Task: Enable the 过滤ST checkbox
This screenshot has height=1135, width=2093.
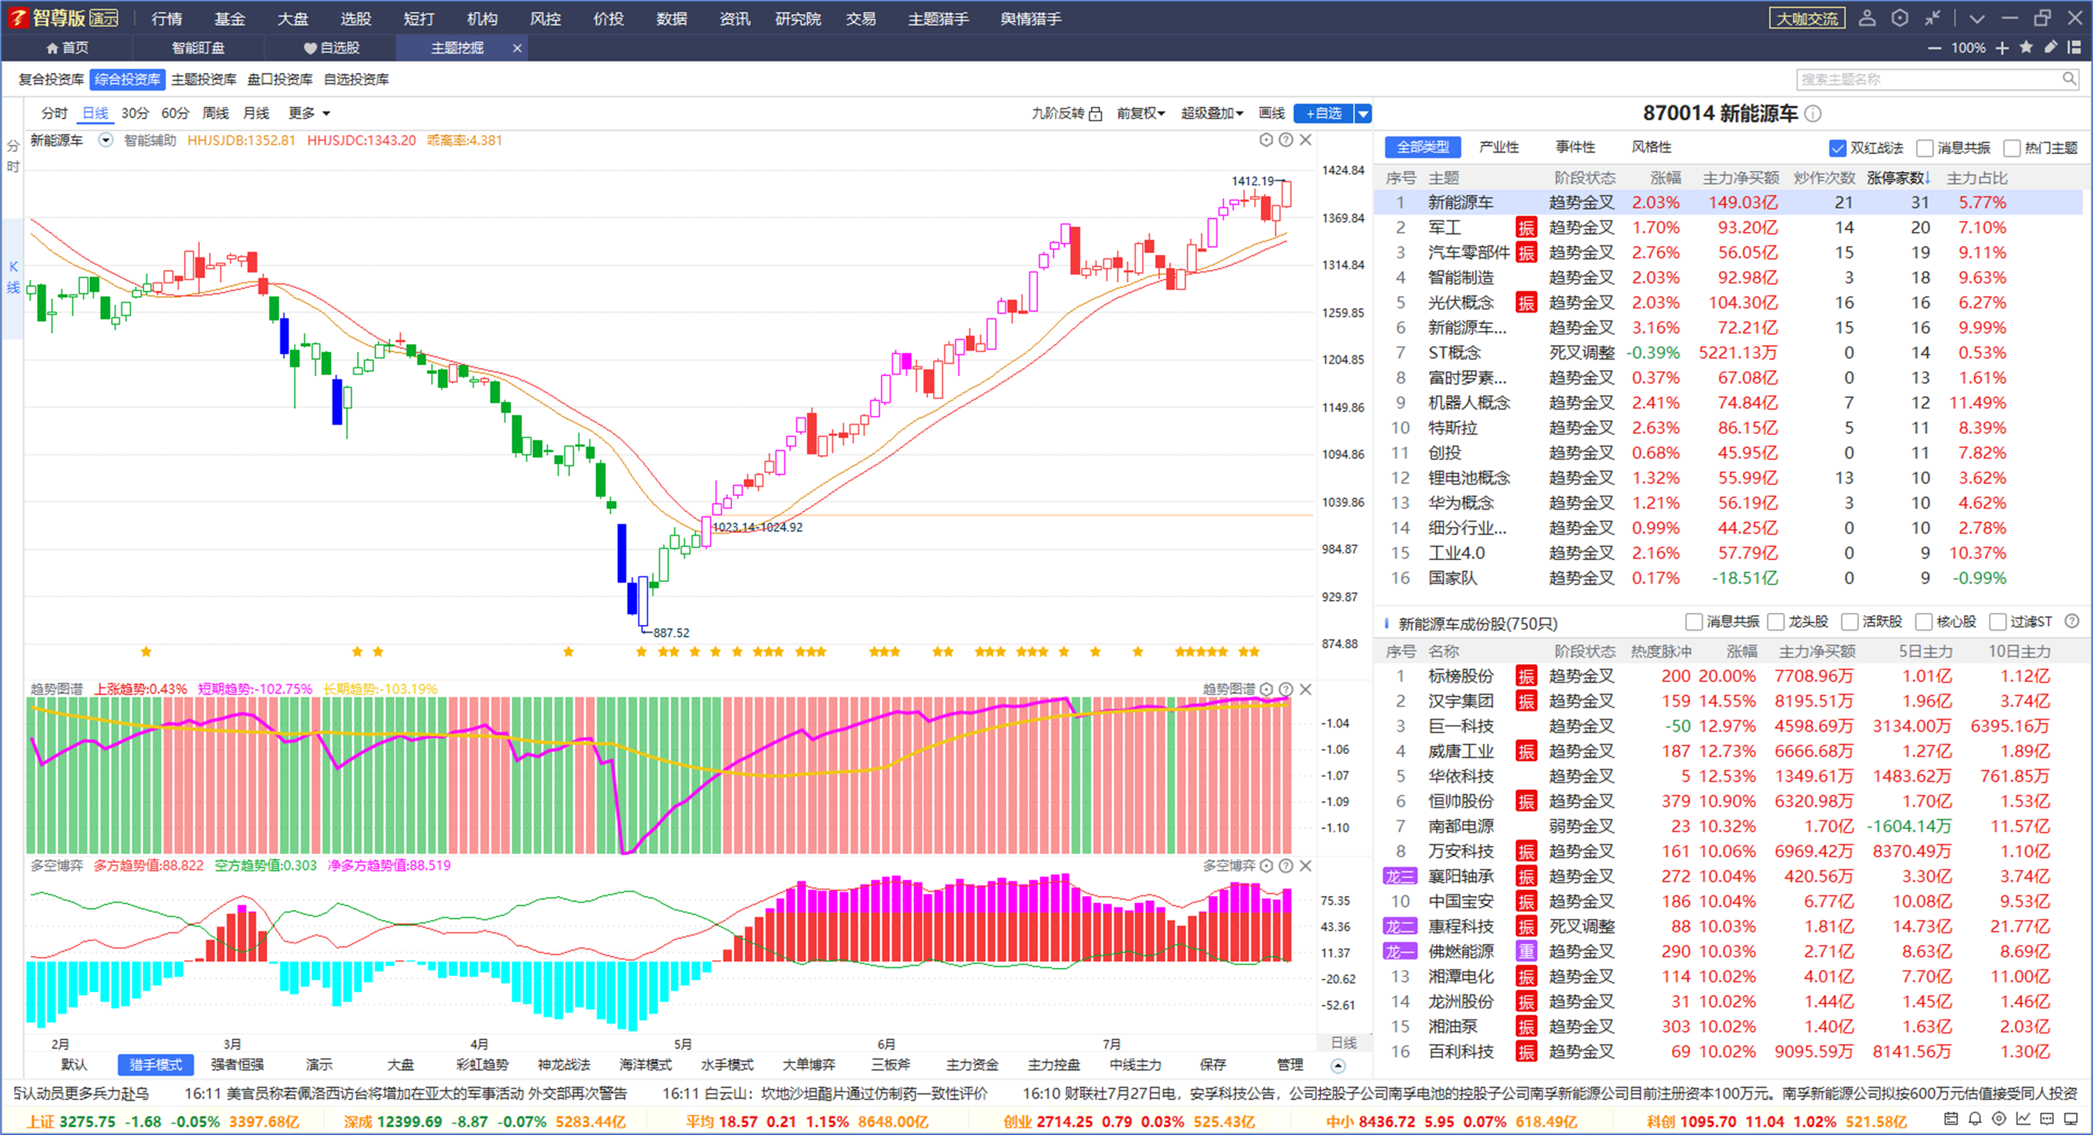Action: click(1997, 622)
